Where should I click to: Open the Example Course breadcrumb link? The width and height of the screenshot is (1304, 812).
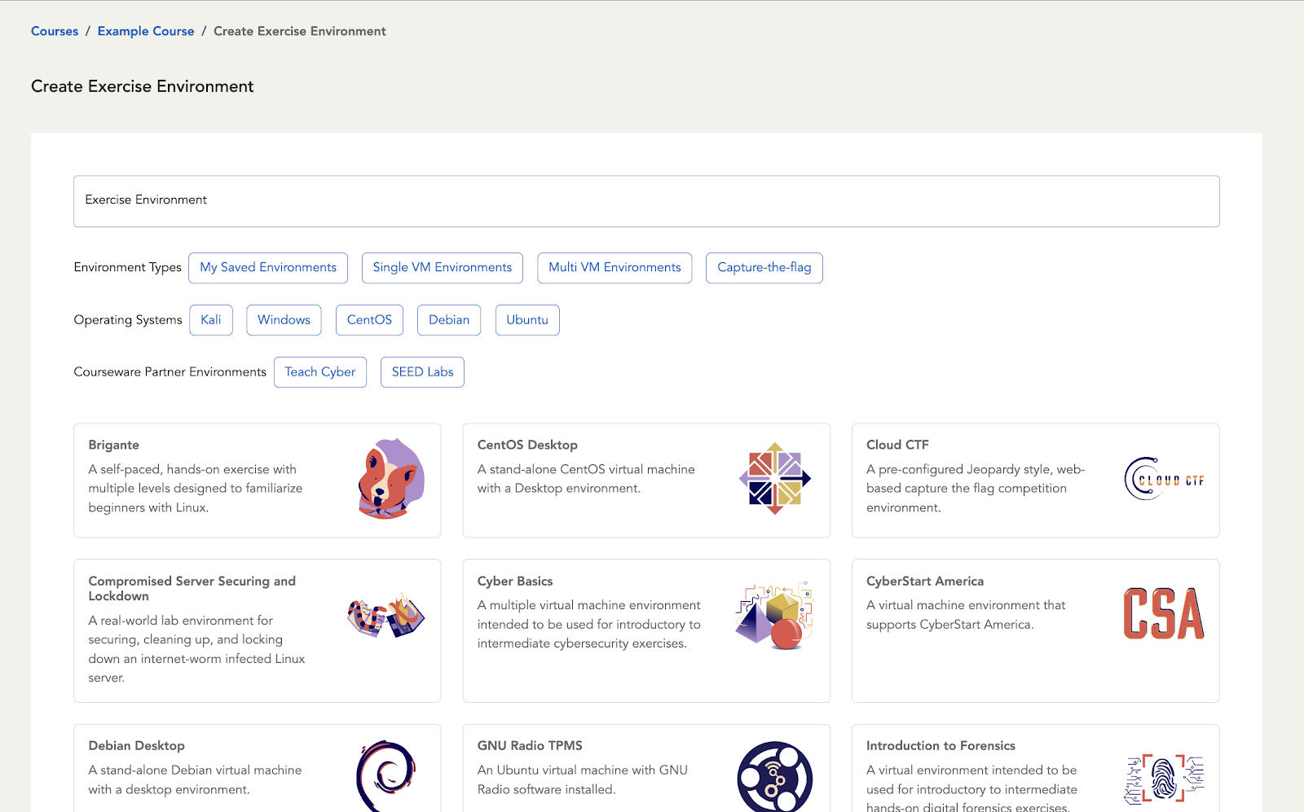(x=146, y=31)
